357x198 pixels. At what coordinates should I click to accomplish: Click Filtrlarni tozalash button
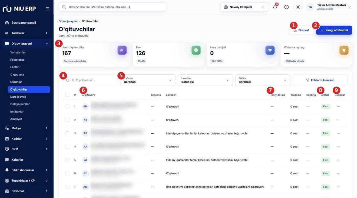tap(320, 80)
